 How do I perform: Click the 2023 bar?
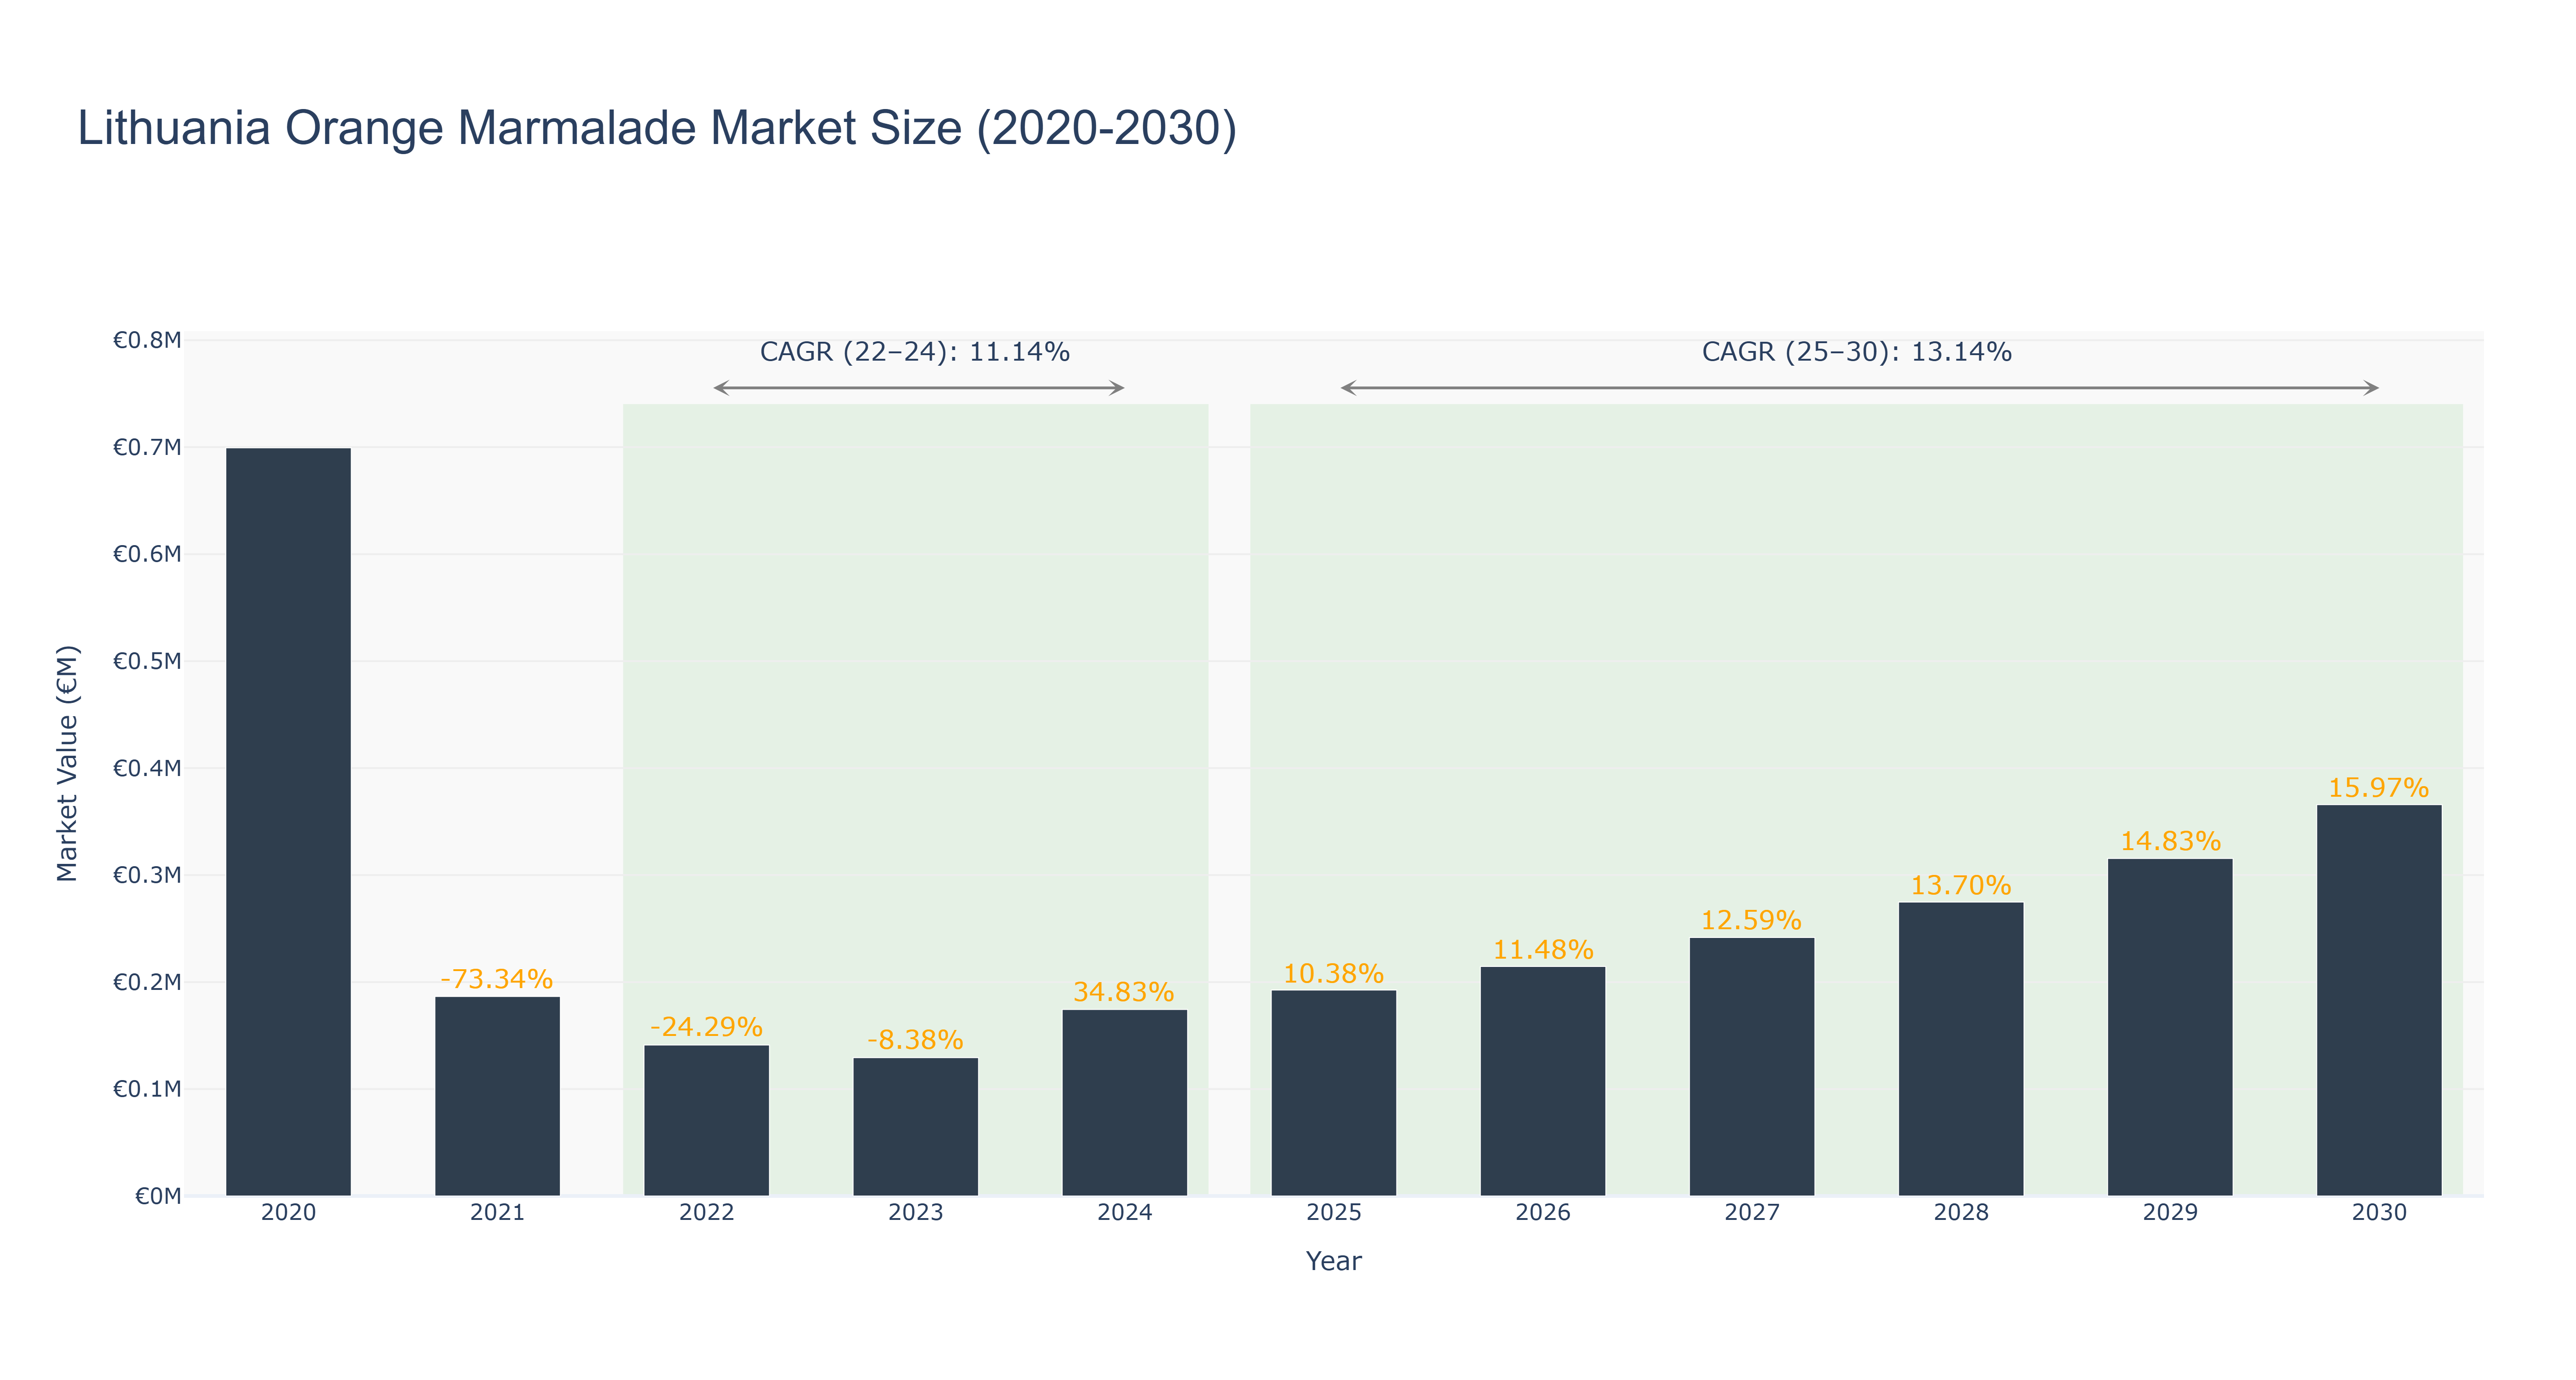pos(915,1127)
